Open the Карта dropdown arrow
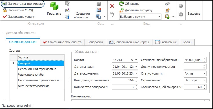The height and width of the screenshot is (109, 213). point(136,60)
